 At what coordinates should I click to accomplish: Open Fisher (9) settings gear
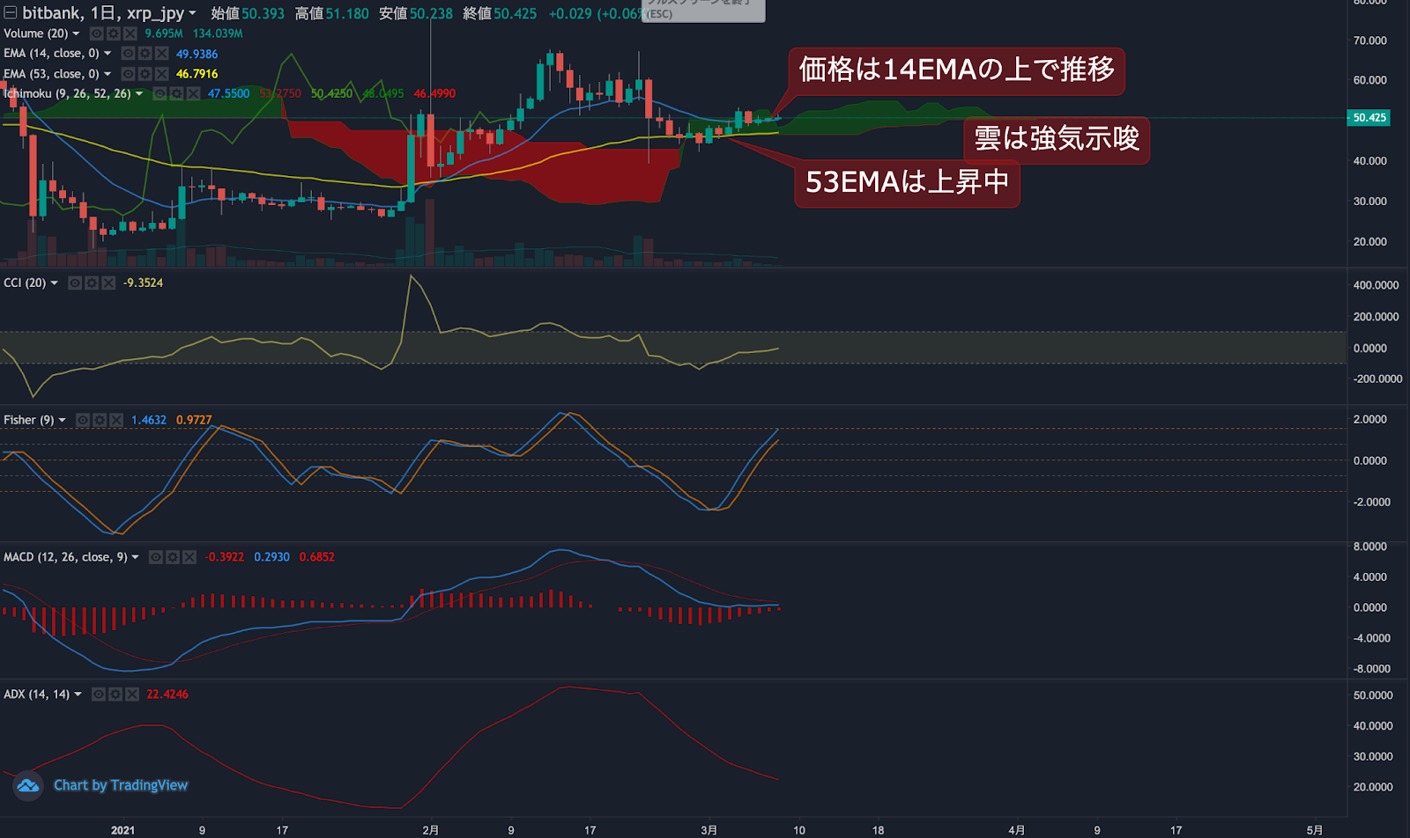[x=100, y=420]
